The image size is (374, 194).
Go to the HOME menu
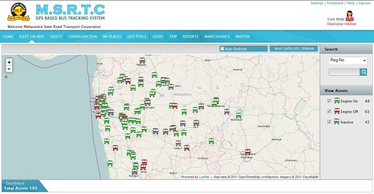point(8,36)
